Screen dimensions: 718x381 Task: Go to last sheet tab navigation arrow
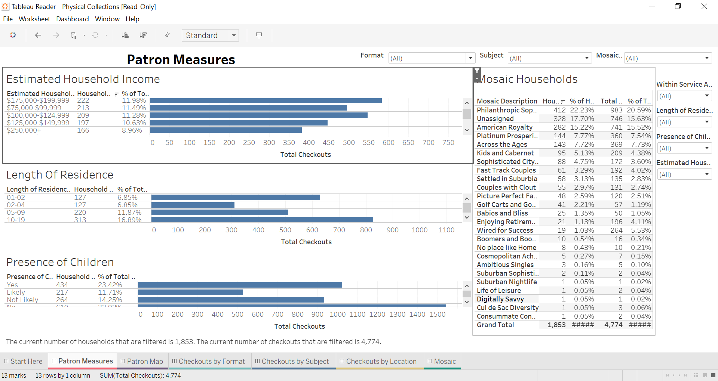click(685, 375)
